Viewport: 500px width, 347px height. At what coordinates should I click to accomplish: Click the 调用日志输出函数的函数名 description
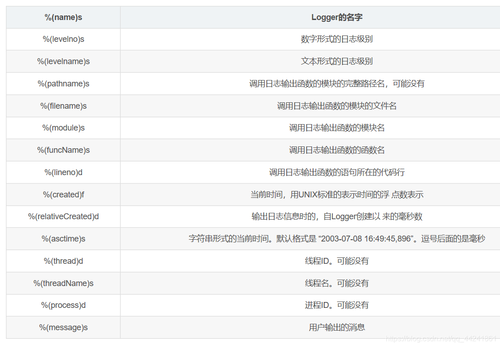point(337,150)
